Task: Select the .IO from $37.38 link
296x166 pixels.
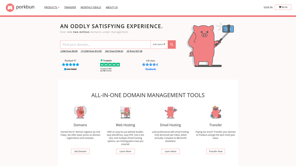Action: [134, 51]
